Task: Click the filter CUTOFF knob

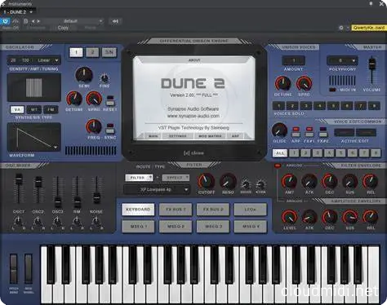Action: [x=206, y=181]
